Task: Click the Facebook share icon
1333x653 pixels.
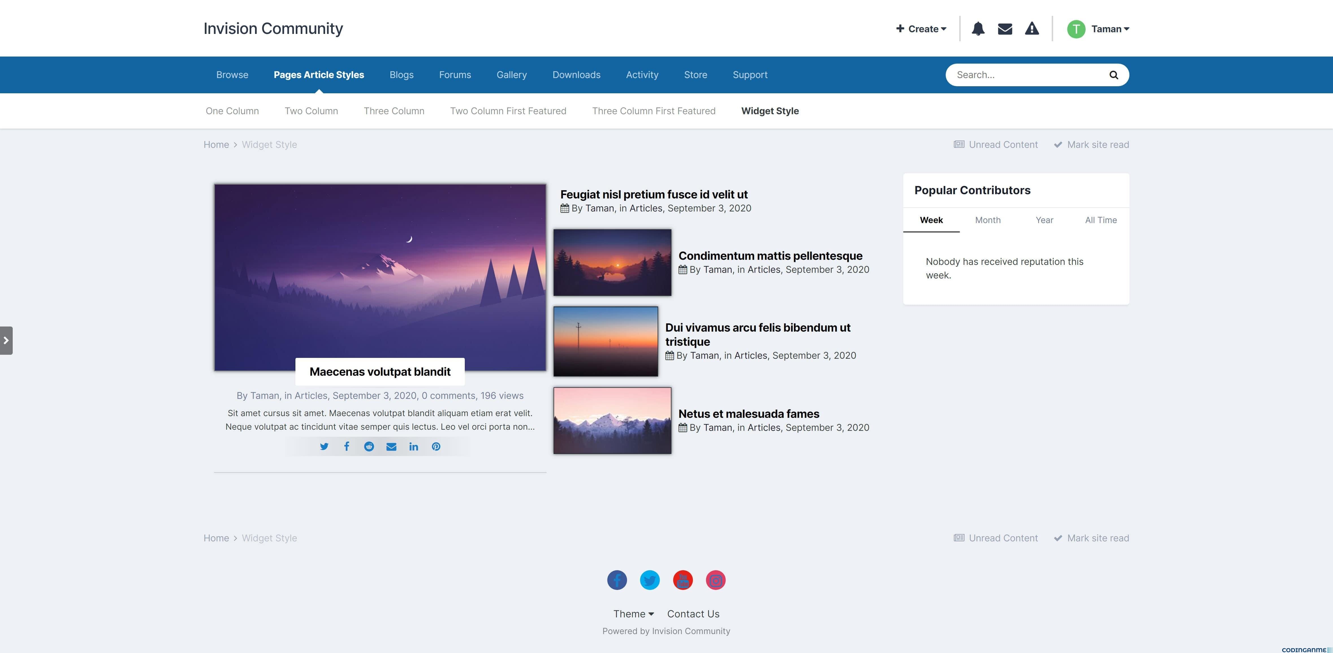Action: [x=346, y=446]
